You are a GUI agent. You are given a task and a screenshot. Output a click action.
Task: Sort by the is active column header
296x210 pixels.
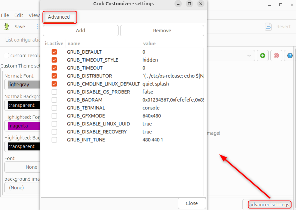pos(54,44)
